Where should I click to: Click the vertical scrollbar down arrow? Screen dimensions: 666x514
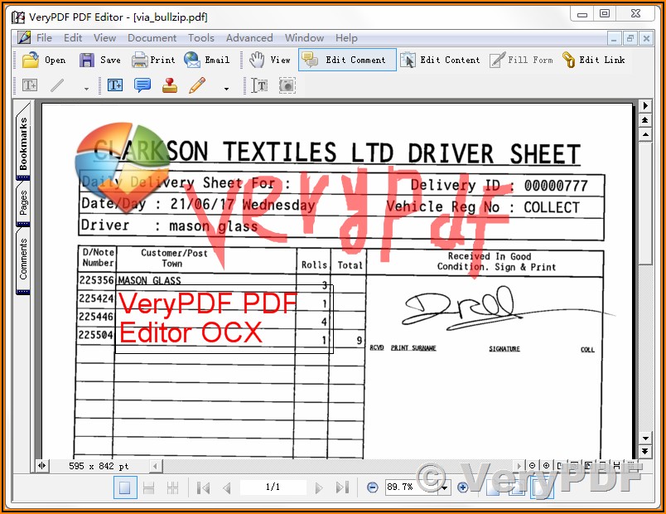645,439
